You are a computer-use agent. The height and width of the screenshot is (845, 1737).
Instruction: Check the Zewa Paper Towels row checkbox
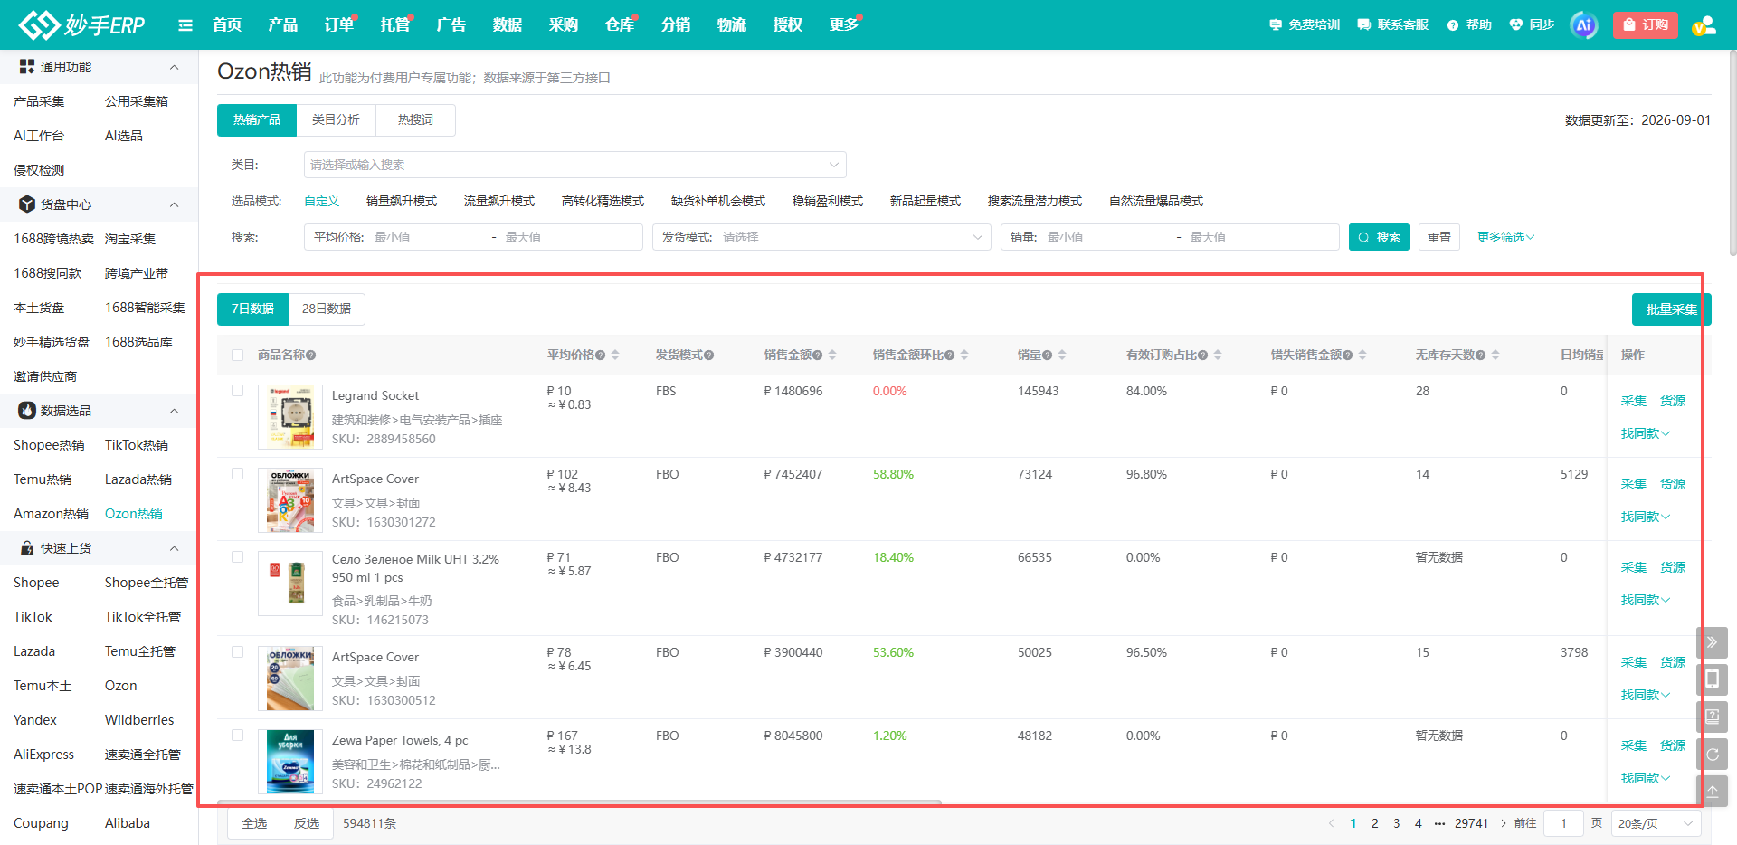click(237, 736)
